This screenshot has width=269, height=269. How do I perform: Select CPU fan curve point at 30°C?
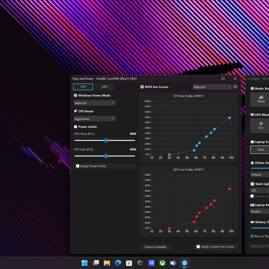pyautogui.click(x=169, y=155)
